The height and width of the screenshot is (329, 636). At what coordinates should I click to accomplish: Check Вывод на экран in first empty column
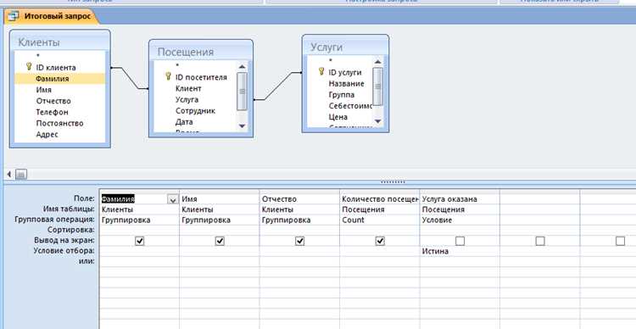pyautogui.click(x=540, y=241)
